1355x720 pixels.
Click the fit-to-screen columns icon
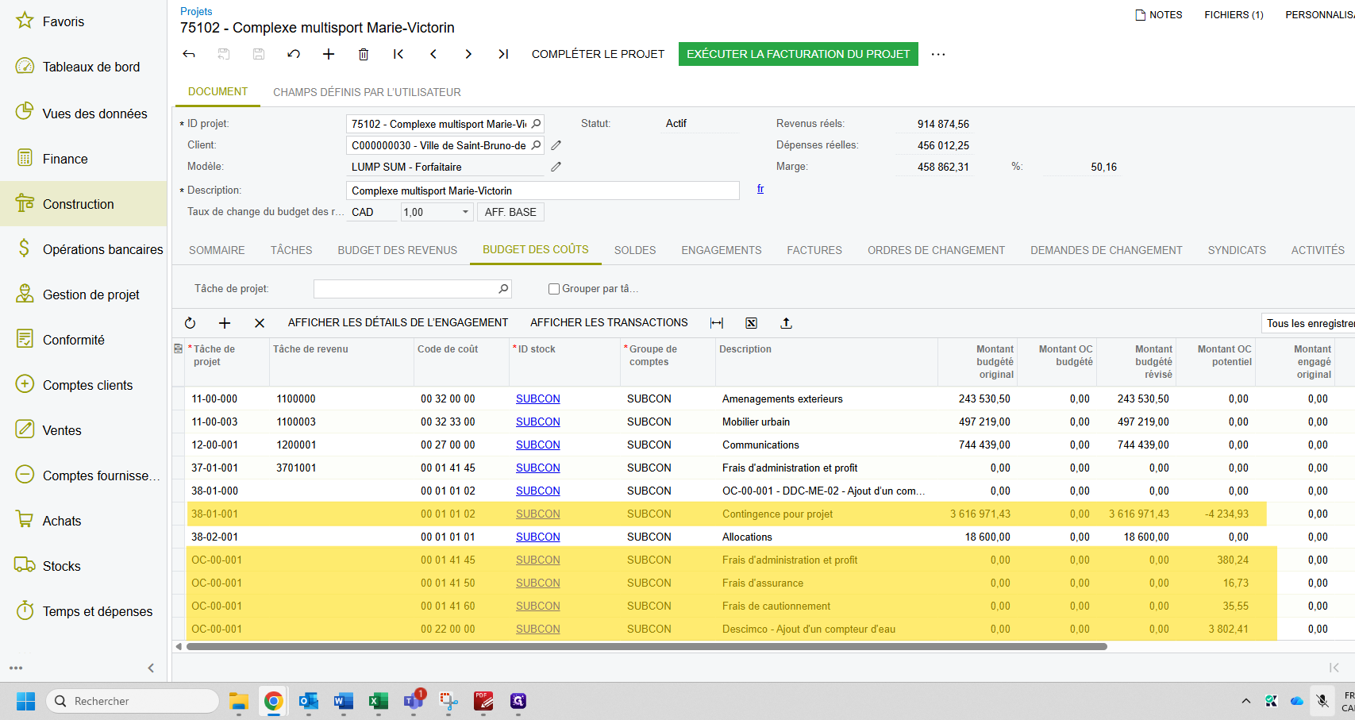click(x=717, y=323)
